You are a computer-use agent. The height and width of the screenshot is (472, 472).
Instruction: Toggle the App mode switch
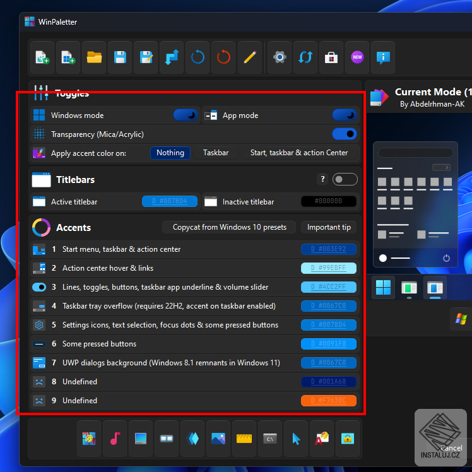pos(345,115)
